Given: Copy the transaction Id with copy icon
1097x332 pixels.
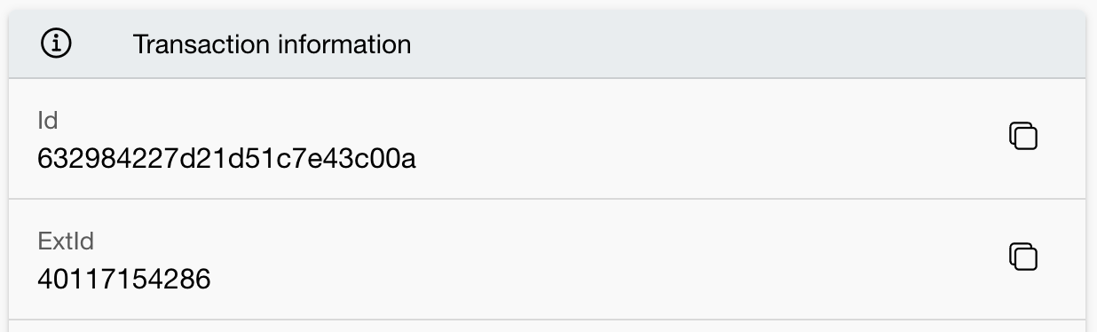Looking at the screenshot, I should click(x=1023, y=136).
